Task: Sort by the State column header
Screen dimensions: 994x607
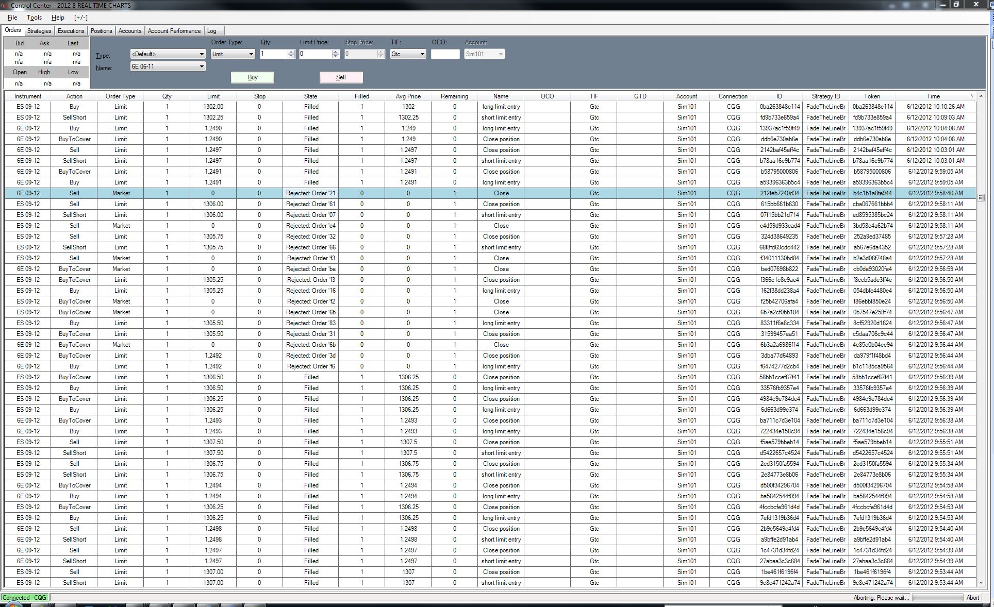Action: click(x=310, y=96)
